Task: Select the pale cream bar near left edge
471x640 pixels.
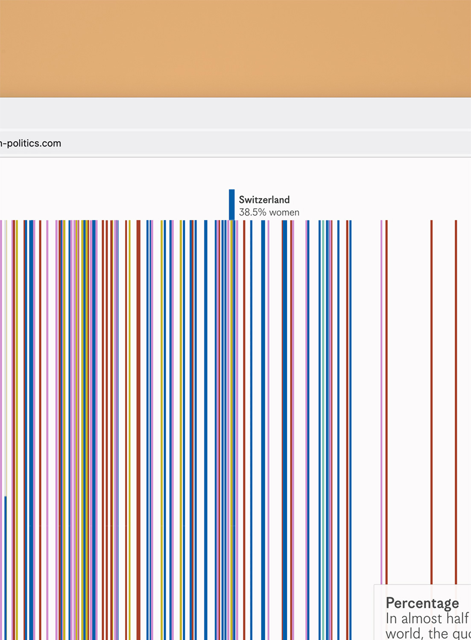Action: click(x=6, y=341)
